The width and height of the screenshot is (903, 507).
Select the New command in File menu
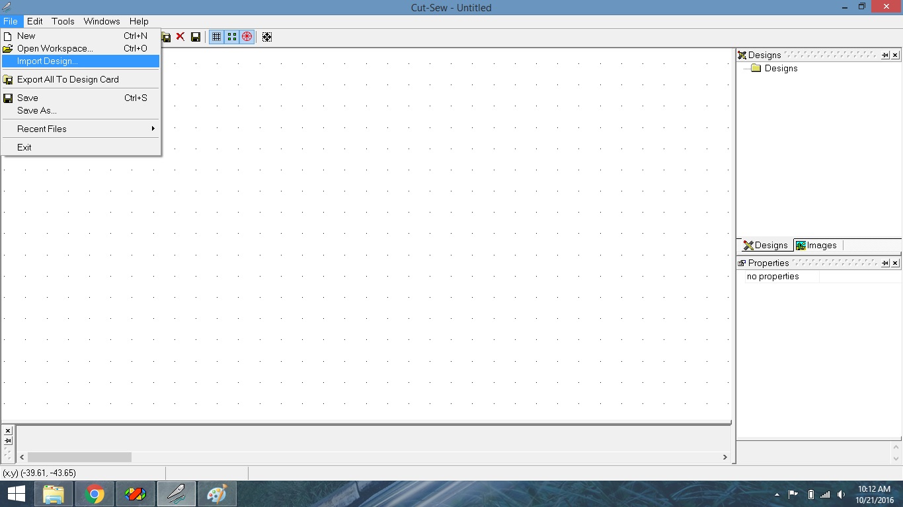coord(26,36)
